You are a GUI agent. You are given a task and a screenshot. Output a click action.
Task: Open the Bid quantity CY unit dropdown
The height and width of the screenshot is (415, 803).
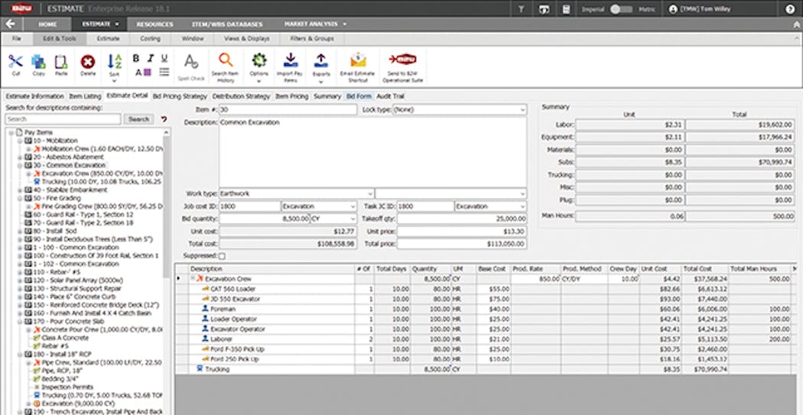353,219
